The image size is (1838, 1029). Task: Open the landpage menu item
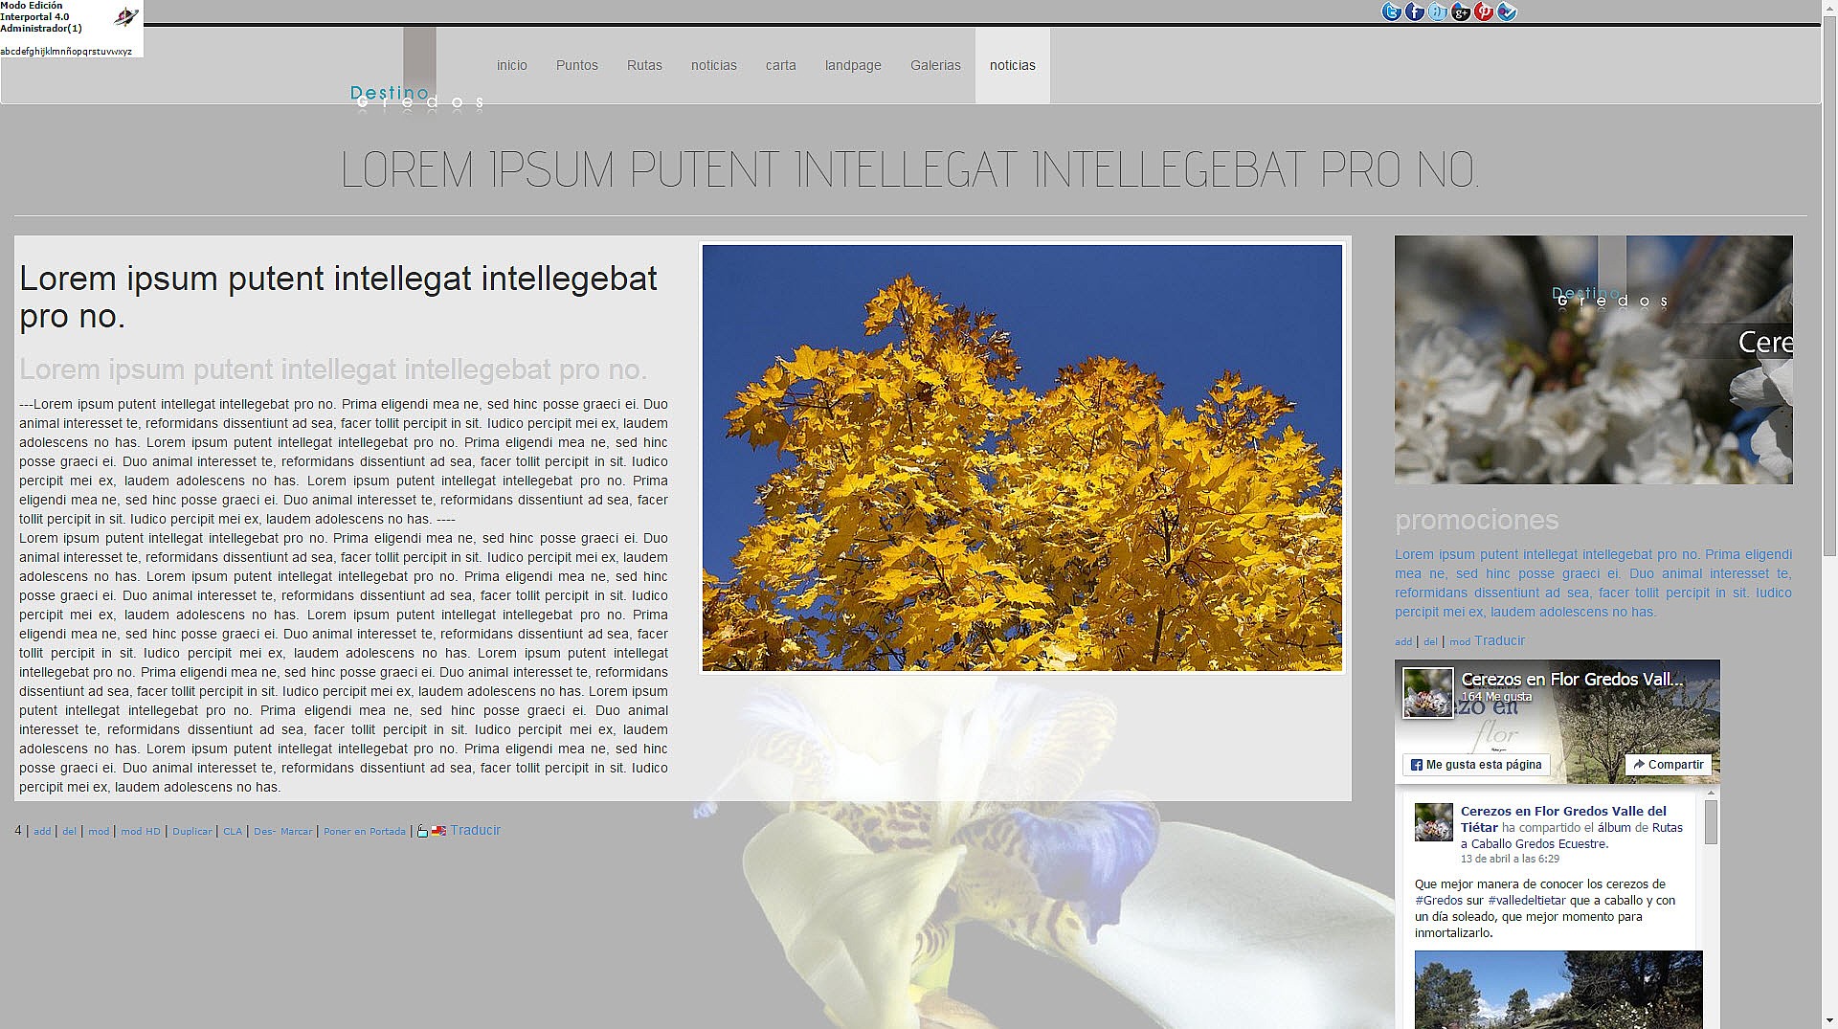point(853,65)
